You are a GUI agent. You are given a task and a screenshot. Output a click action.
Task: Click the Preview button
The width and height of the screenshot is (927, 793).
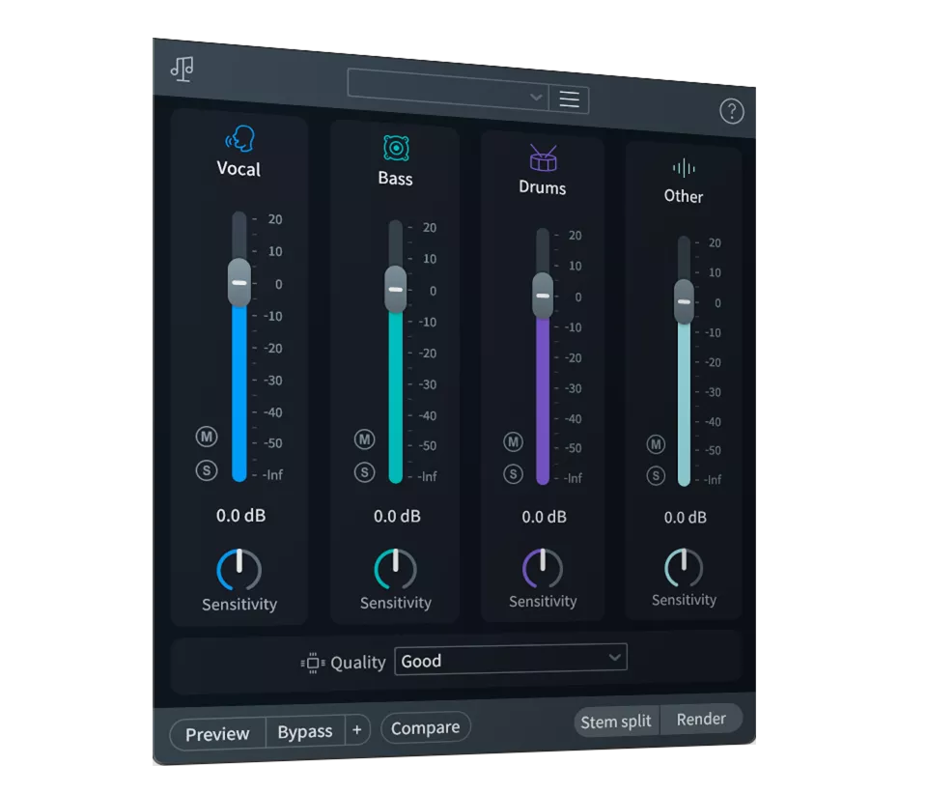pos(217,734)
